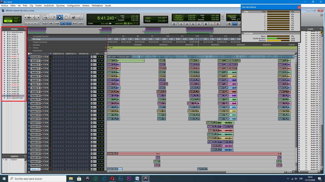325x182 pixels.
Task: Toggle the metronome click button
Action: [x=235, y=24]
